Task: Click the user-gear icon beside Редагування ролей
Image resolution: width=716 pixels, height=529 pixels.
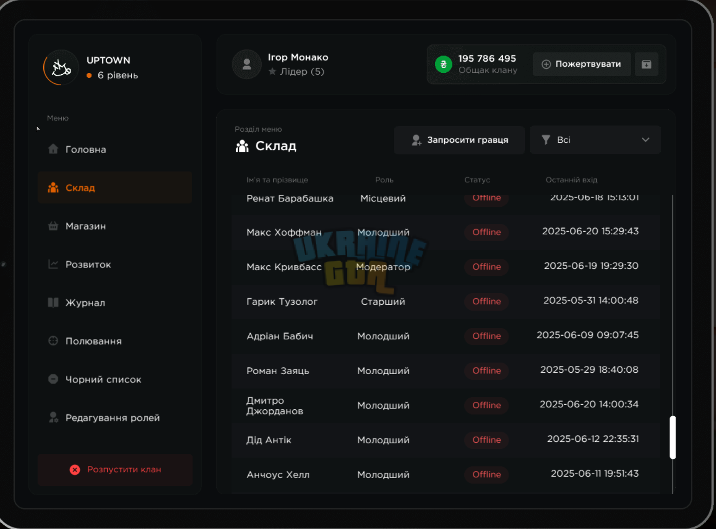Action: click(x=53, y=417)
